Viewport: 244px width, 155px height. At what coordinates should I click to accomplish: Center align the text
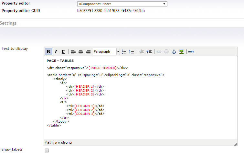pos(81,52)
